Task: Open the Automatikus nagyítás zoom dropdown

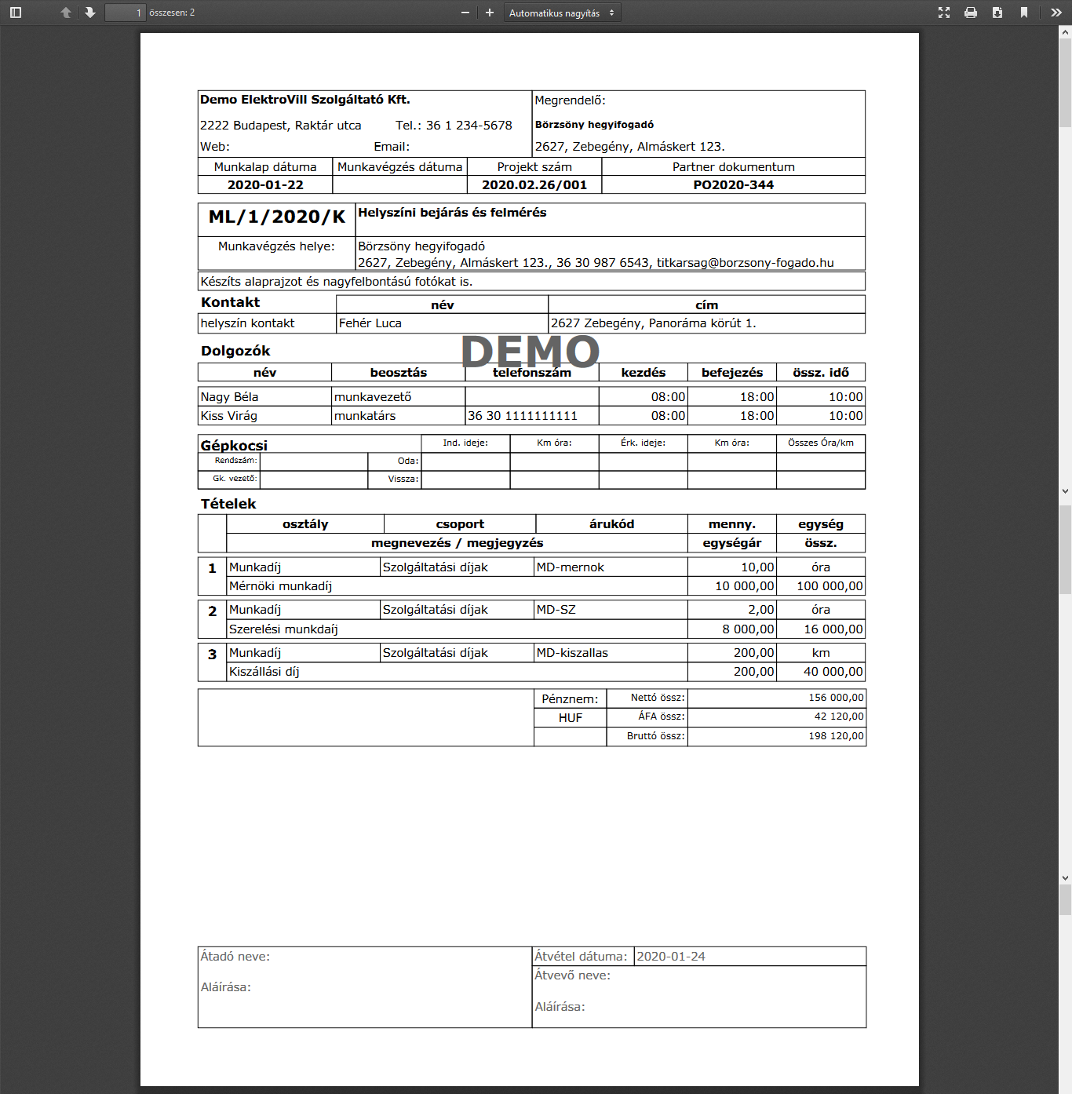Action: pyautogui.click(x=562, y=13)
